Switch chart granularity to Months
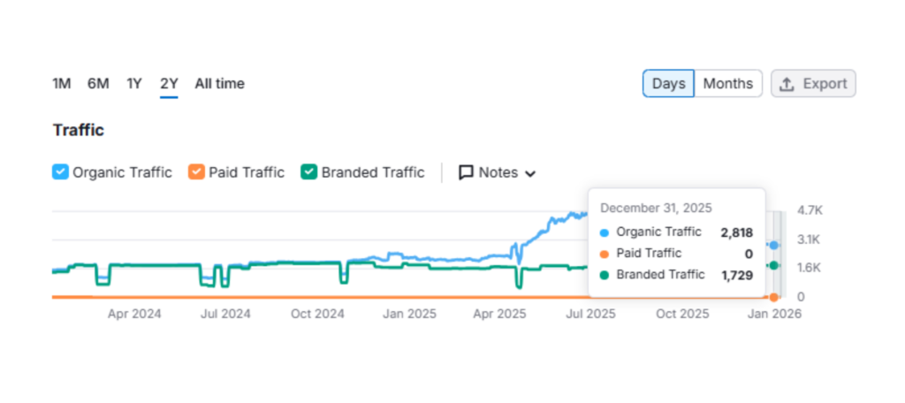 pos(728,84)
